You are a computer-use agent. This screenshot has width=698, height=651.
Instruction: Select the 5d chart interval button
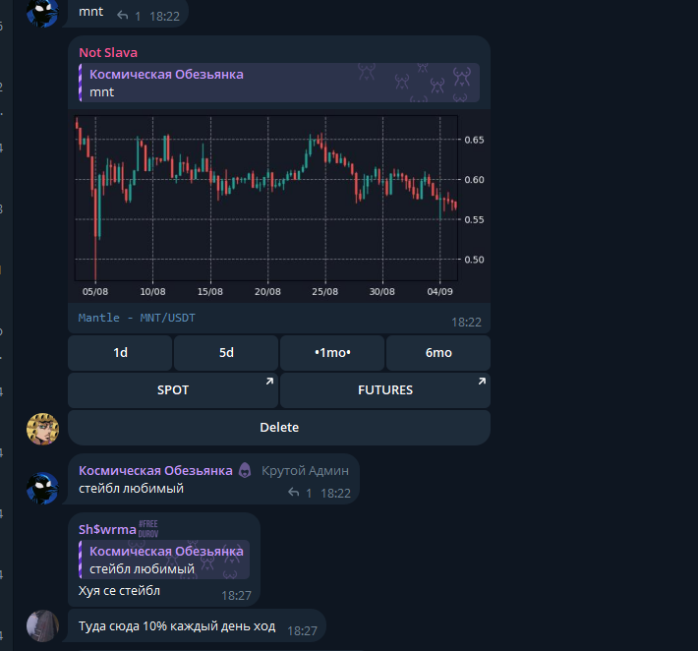pos(226,353)
